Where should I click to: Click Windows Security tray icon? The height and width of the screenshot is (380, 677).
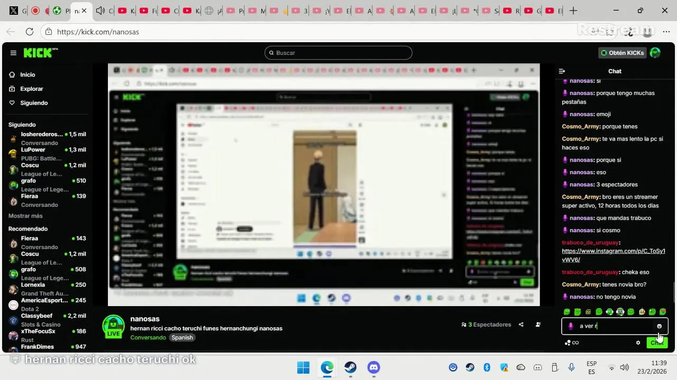click(504, 367)
